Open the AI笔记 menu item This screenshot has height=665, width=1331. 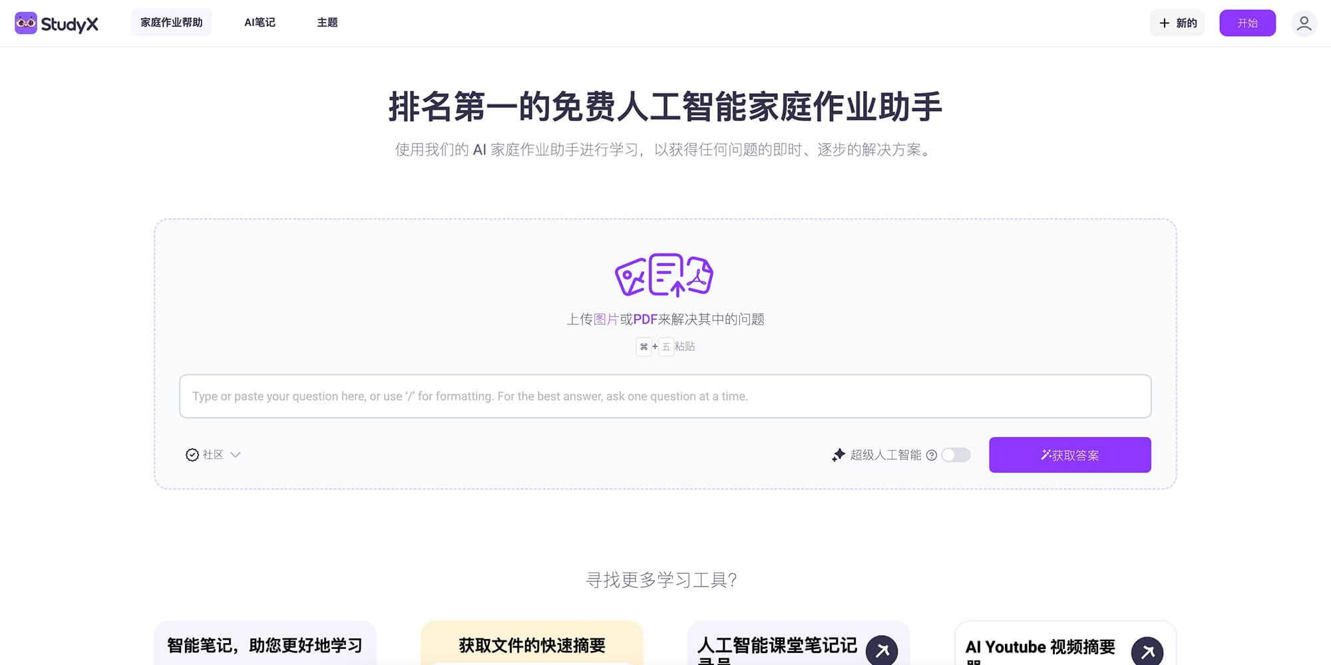(x=260, y=22)
